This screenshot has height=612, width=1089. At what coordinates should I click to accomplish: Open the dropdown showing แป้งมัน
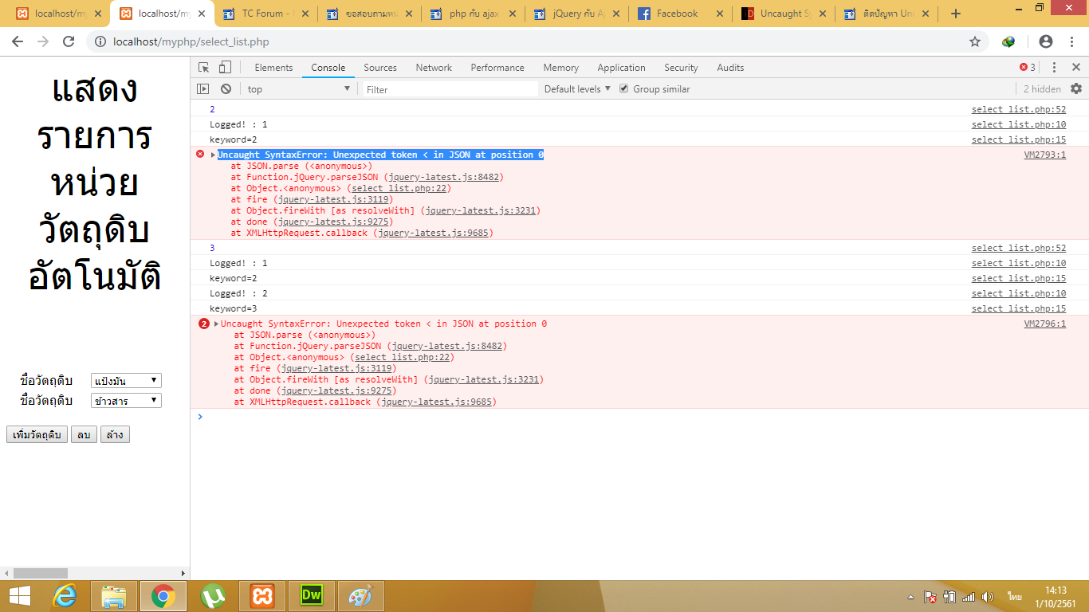[126, 381]
